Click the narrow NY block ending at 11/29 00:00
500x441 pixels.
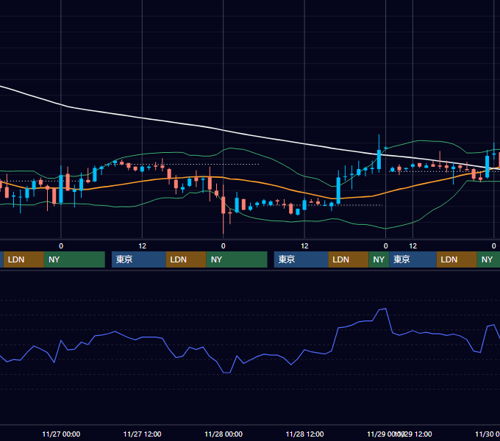click(x=379, y=259)
